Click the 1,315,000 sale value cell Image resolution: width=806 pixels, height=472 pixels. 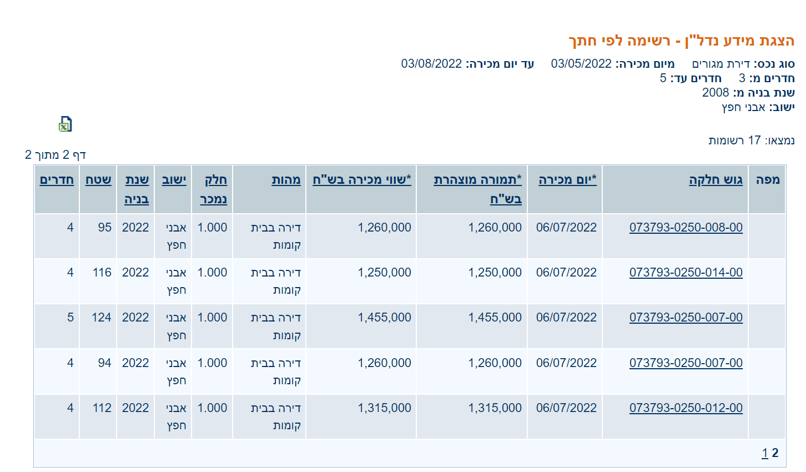tap(384, 408)
